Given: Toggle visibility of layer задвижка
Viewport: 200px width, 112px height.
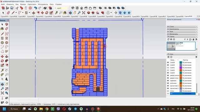Looking at the screenshot, I should (168, 81).
